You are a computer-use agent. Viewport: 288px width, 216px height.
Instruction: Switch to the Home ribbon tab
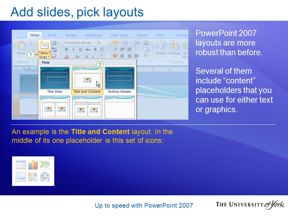pos(35,35)
